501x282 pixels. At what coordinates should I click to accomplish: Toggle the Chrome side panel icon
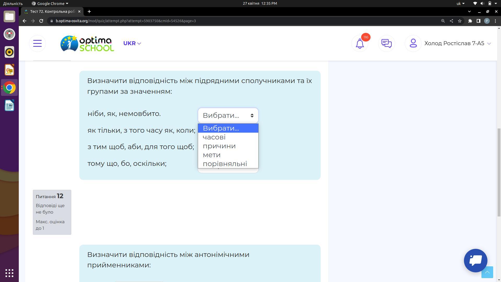pyautogui.click(x=478, y=21)
